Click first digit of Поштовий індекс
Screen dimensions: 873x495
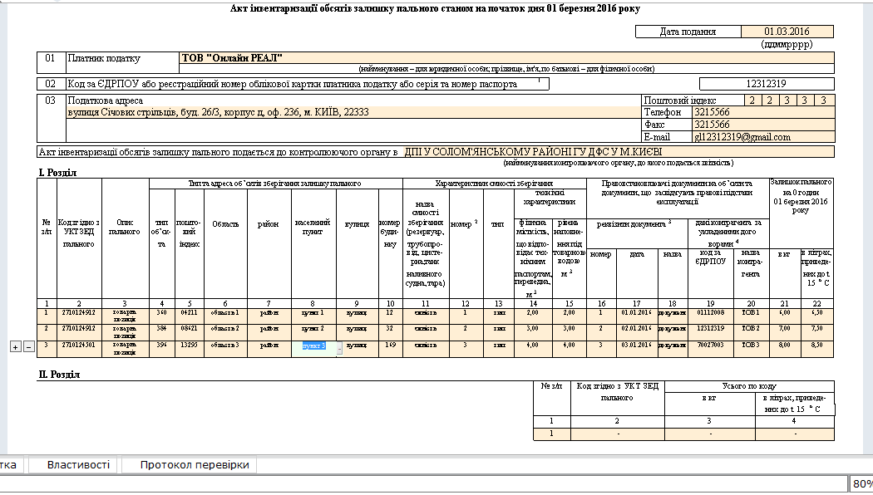(751, 100)
